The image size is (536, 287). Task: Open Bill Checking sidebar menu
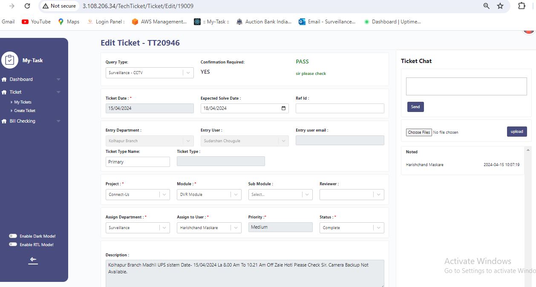(23, 121)
